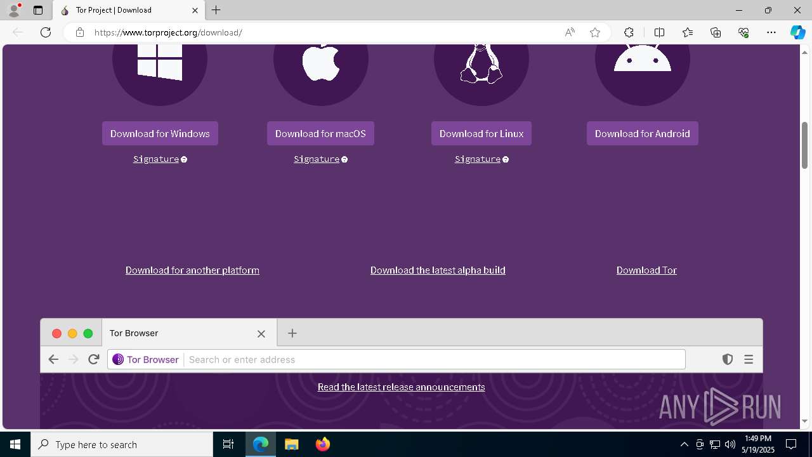Click Download for Linux button
812x457 pixels.
(481, 133)
